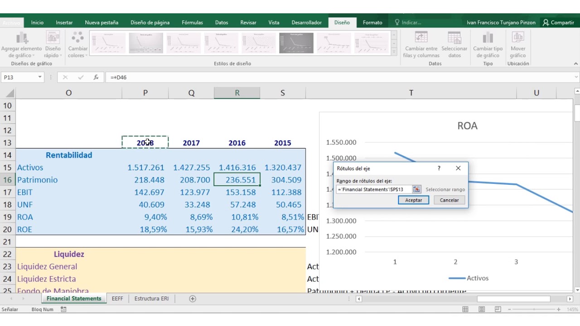Select the chart title ROA

coord(467,126)
